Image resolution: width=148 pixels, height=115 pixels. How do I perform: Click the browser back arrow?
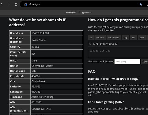[x=2, y=4]
